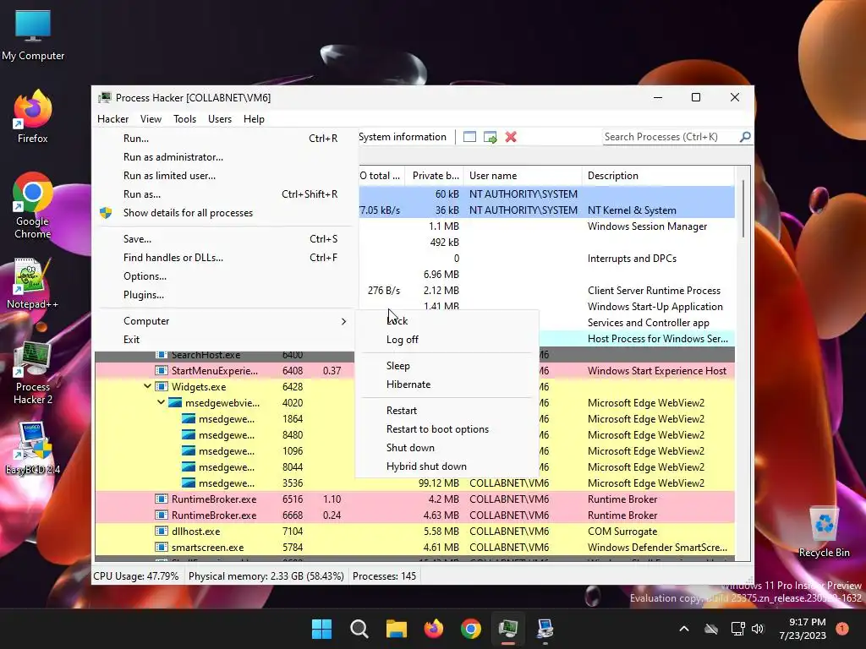
Task: Collapse the Widgets.exe tree node
Action: coord(147,386)
